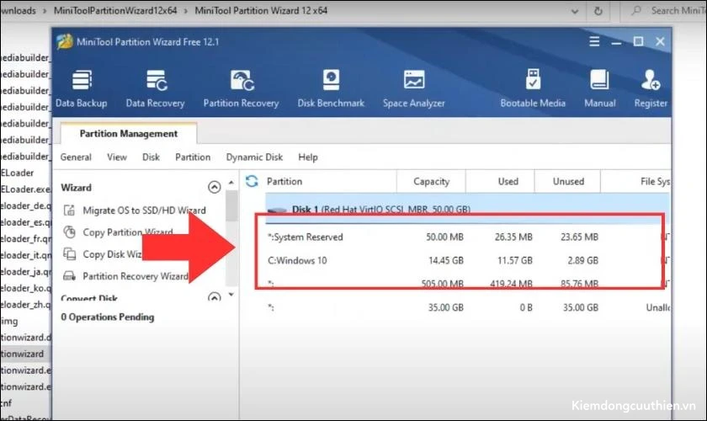Select the System Reserved partition row
Screen dimensions: 707x421
(x=468, y=237)
